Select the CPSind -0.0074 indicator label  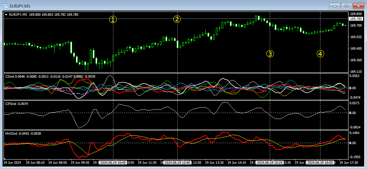point(16,104)
